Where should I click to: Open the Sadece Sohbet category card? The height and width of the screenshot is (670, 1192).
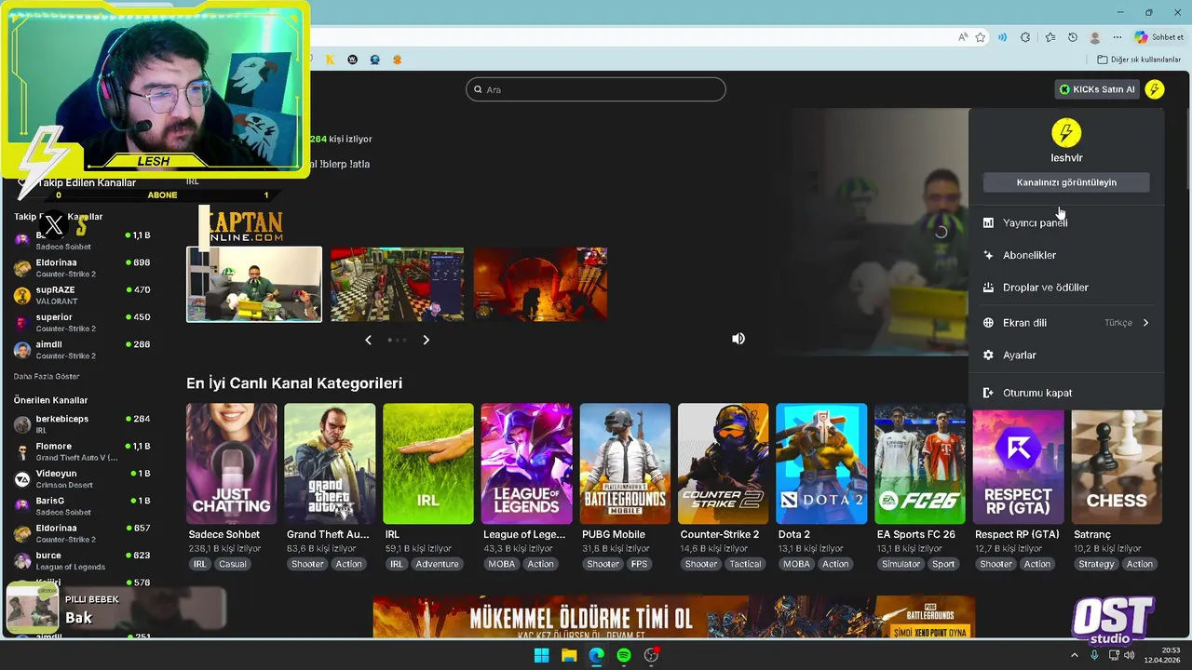(231, 463)
